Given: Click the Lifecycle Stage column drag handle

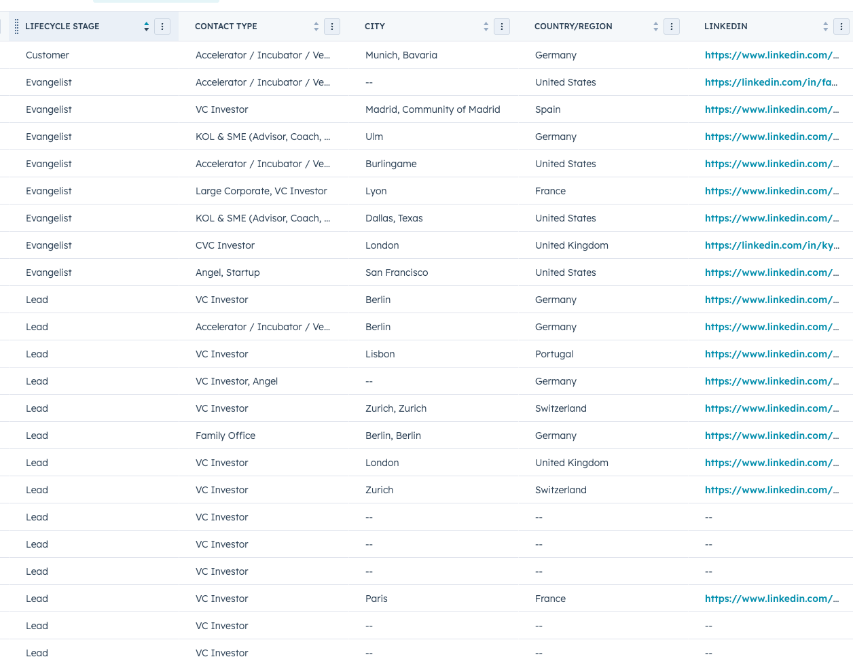Looking at the screenshot, I should pos(17,26).
